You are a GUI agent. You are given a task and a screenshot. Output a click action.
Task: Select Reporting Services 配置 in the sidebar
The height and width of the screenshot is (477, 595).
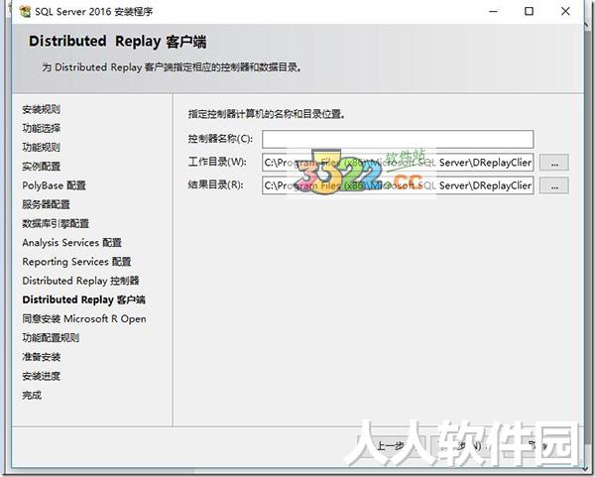(76, 262)
